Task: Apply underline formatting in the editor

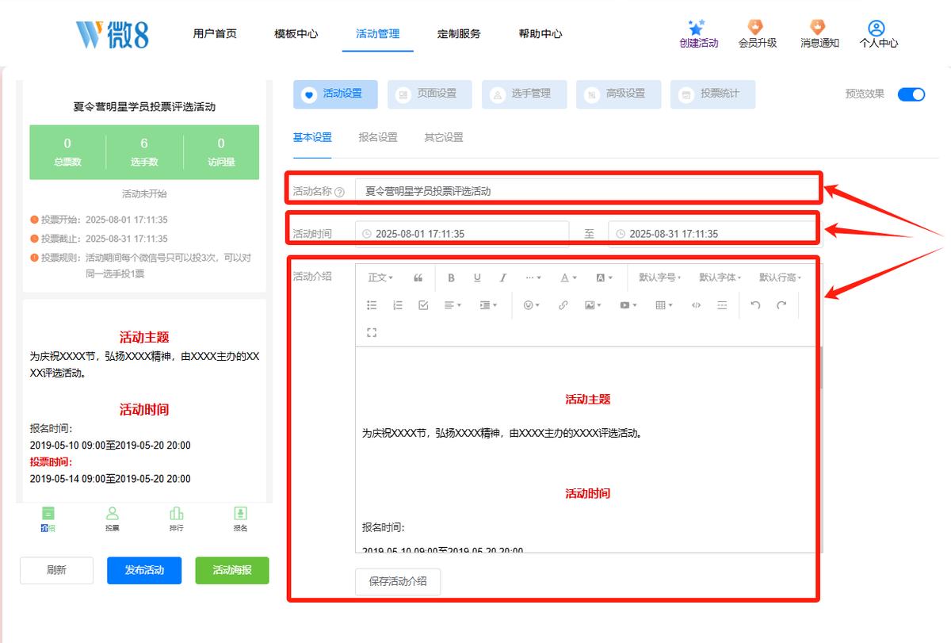Action: tap(477, 277)
